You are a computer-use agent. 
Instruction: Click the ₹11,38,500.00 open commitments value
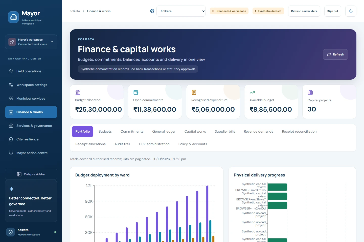click(x=155, y=109)
